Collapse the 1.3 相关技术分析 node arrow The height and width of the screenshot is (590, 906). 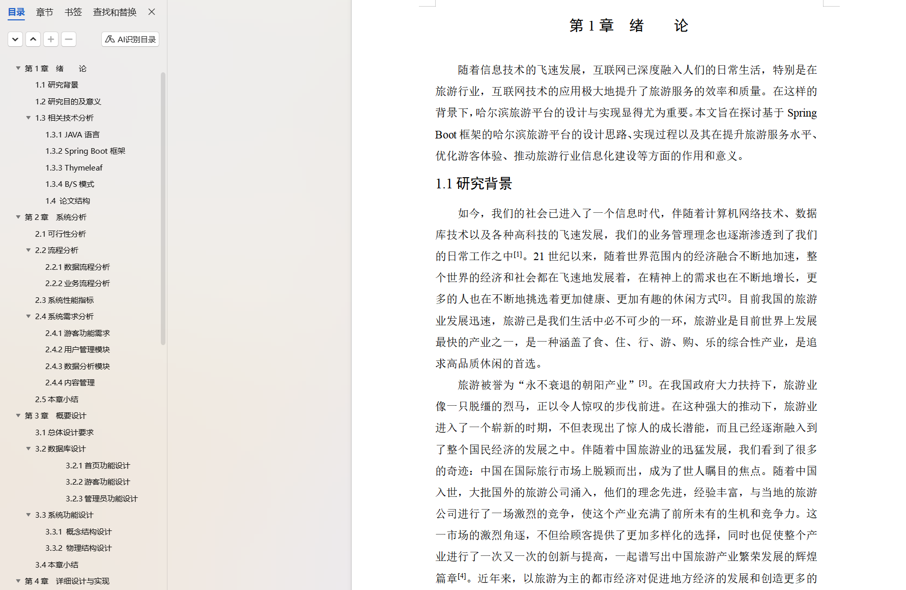pos(29,118)
